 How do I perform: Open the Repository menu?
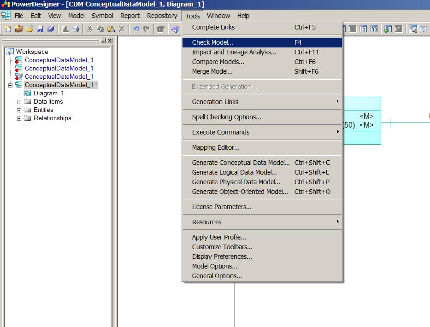[162, 16]
